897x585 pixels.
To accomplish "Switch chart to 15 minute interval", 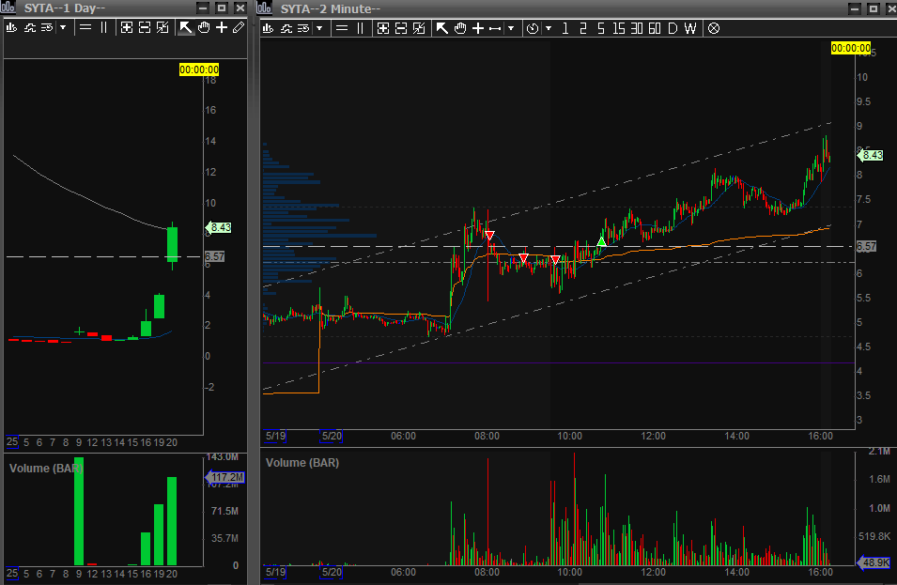I will tap(618, 28).
